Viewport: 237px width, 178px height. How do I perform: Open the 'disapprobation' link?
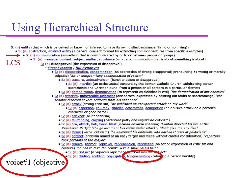coord(76,72)
